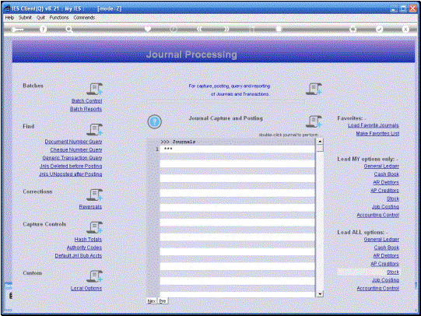This screenshot has height=316, width=421.
Task: Click the Nex button below journal list
Action: 152,301
